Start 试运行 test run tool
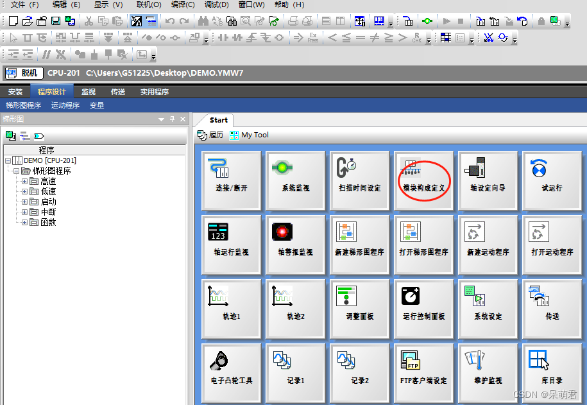This screenshot has width=587, height=405. [x=552, y=180]
